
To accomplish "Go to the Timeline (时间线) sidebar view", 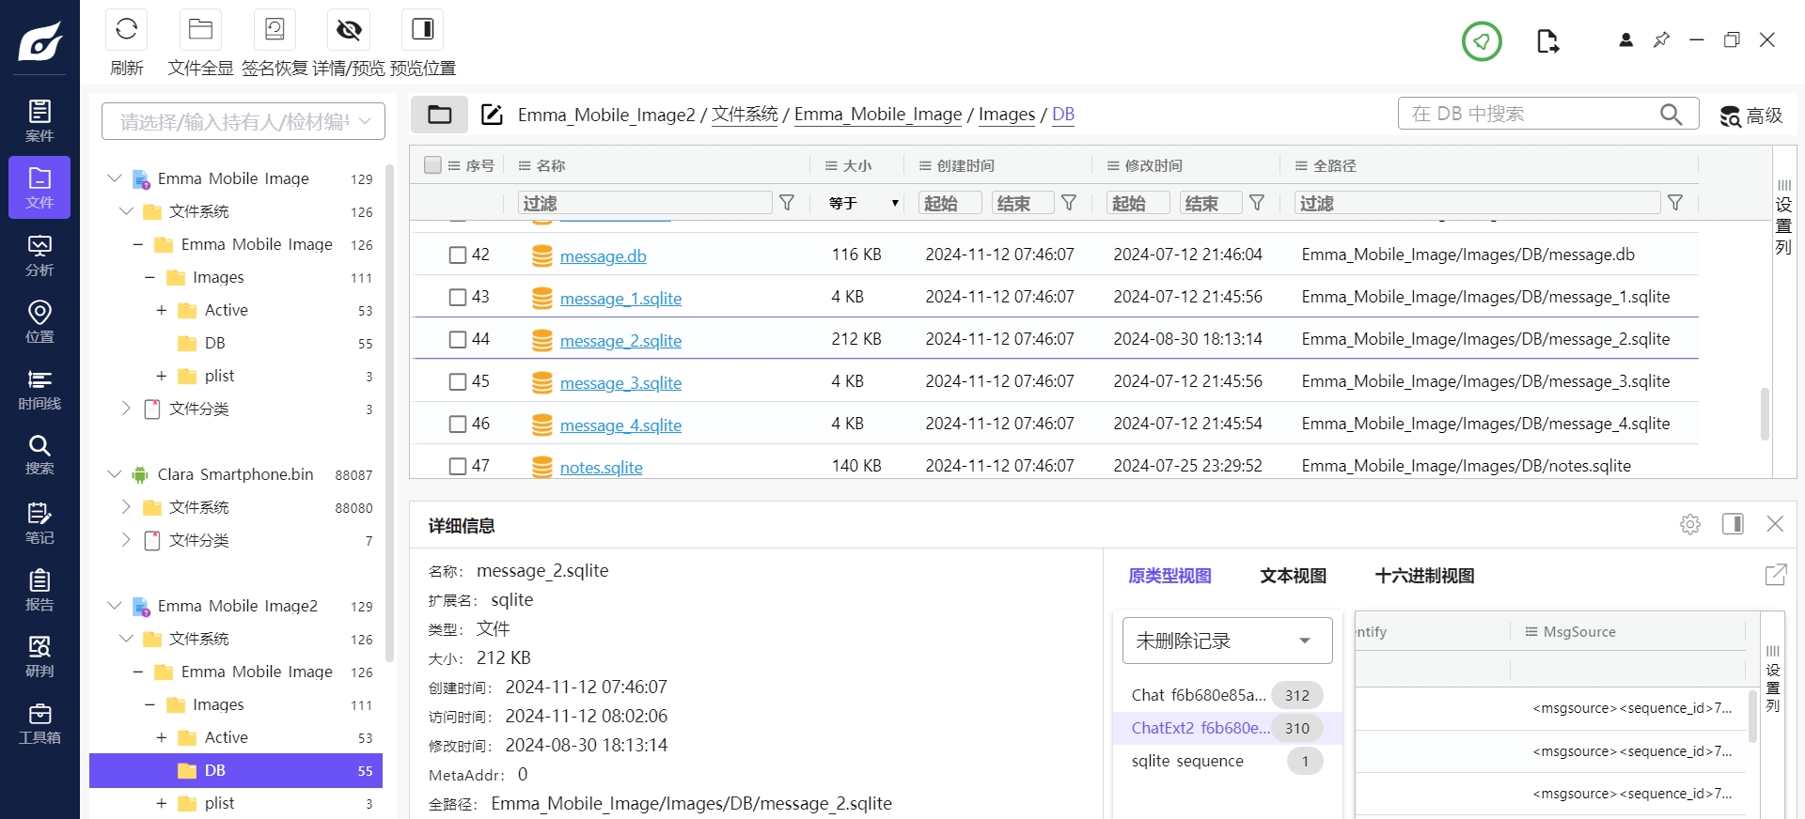I will (39, 389).
